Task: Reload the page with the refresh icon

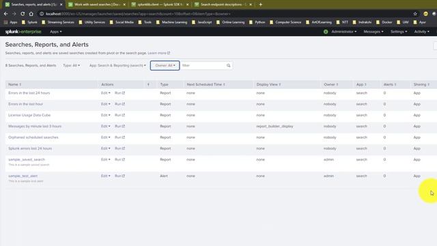Action: (23, 14)
